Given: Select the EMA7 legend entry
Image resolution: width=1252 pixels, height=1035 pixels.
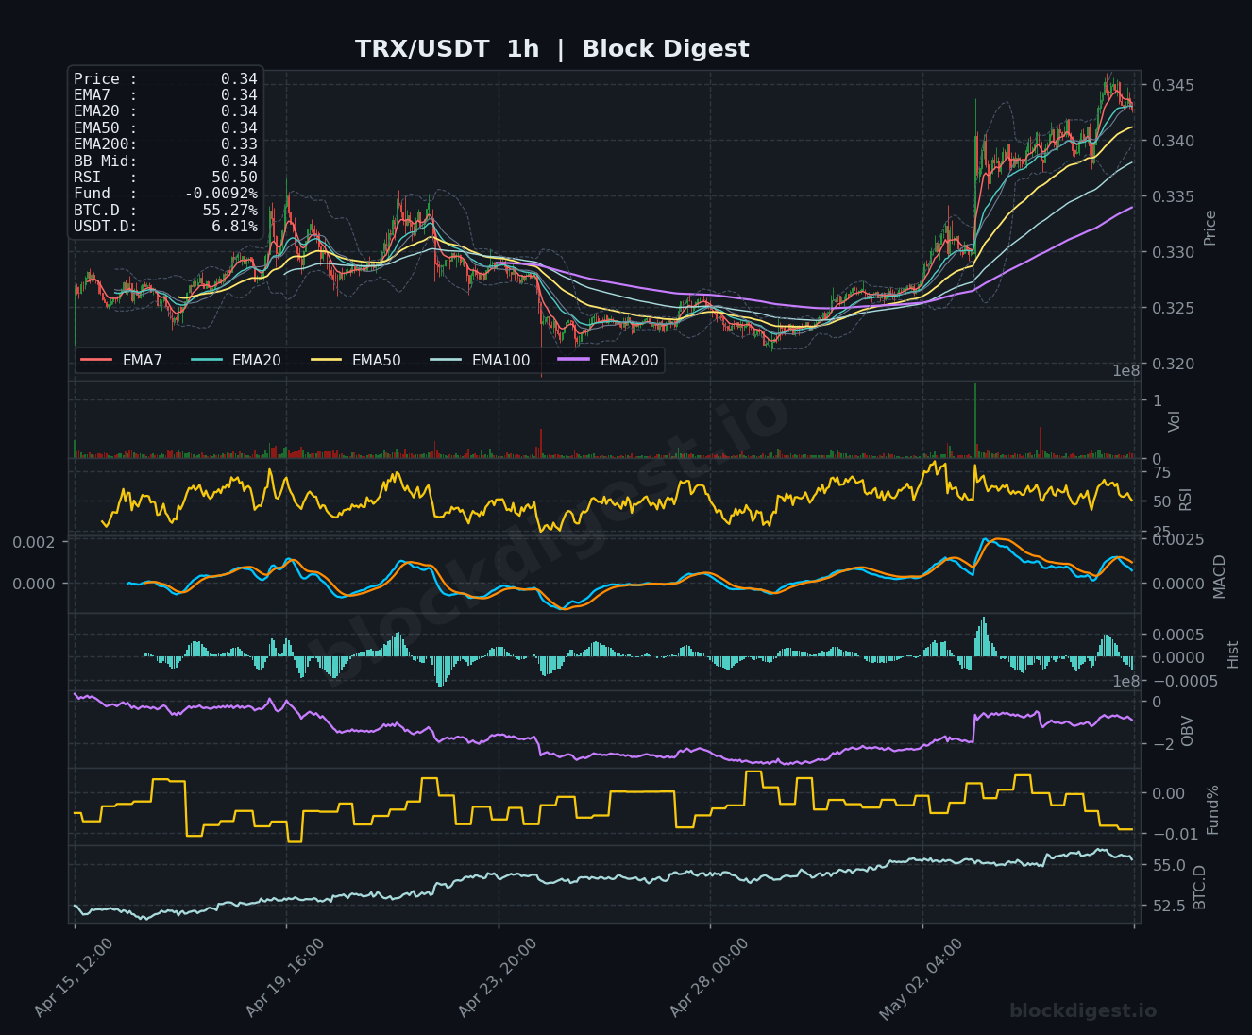Looking at the screenshot, I should click(x=122, y=360).
